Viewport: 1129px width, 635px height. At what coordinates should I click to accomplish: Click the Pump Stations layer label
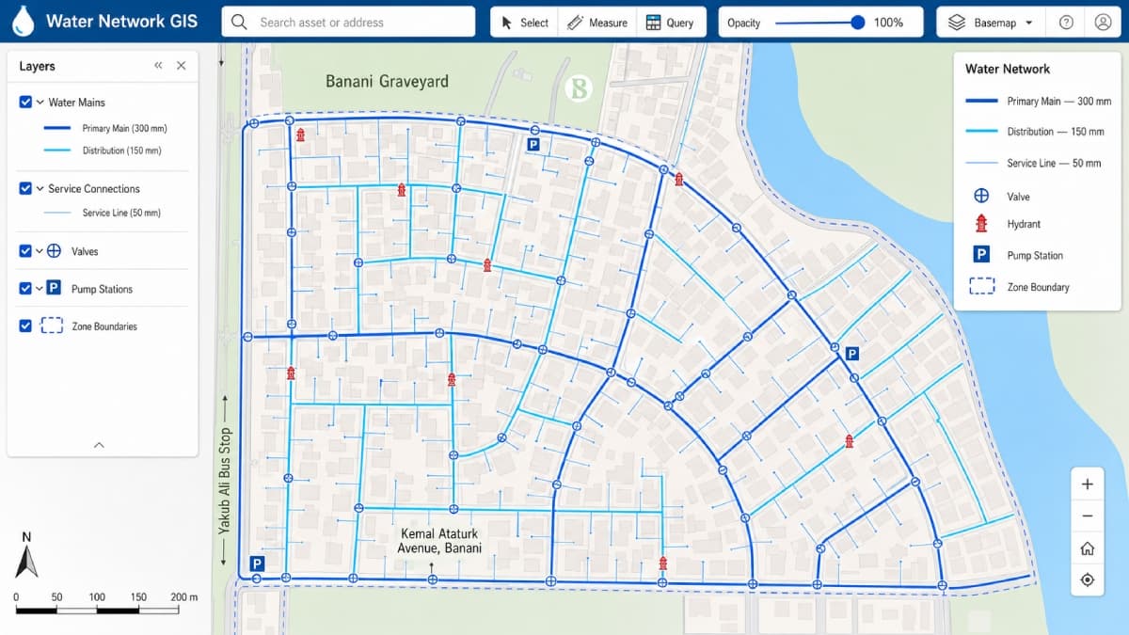coord(102,289)
